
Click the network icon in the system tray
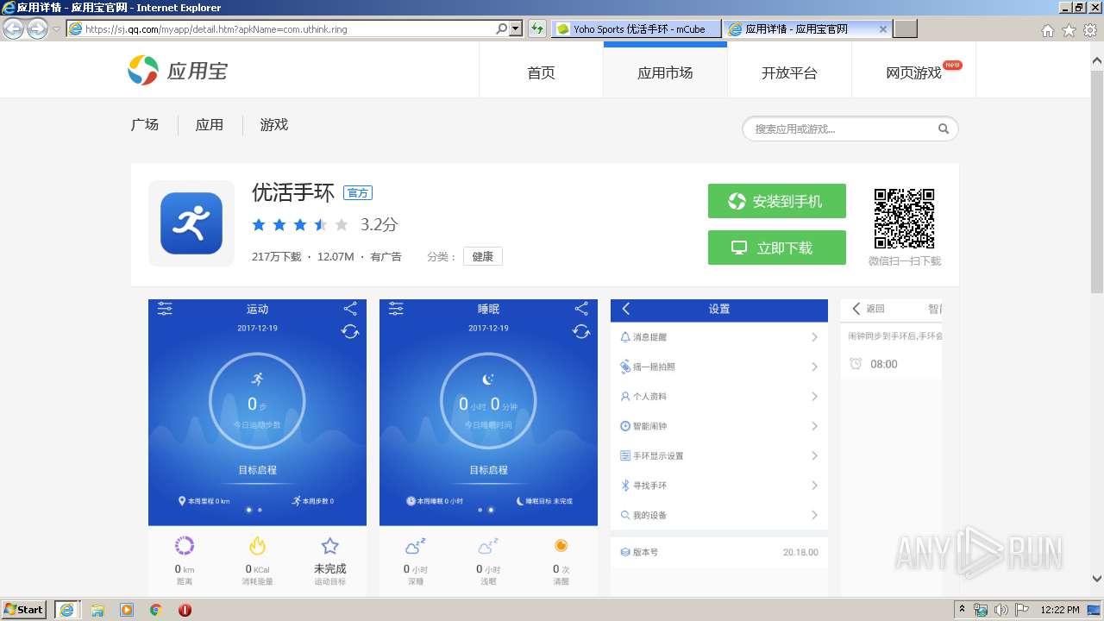(x=981, y=610)
